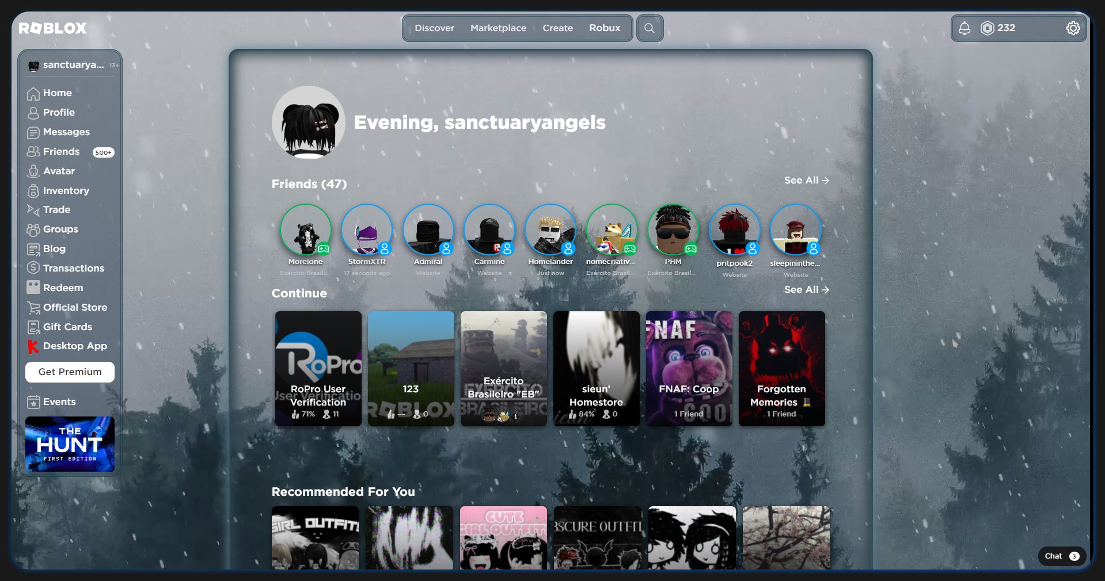Open the Groups section
This screenshot has height=581, width=1105.
[34, 230]
